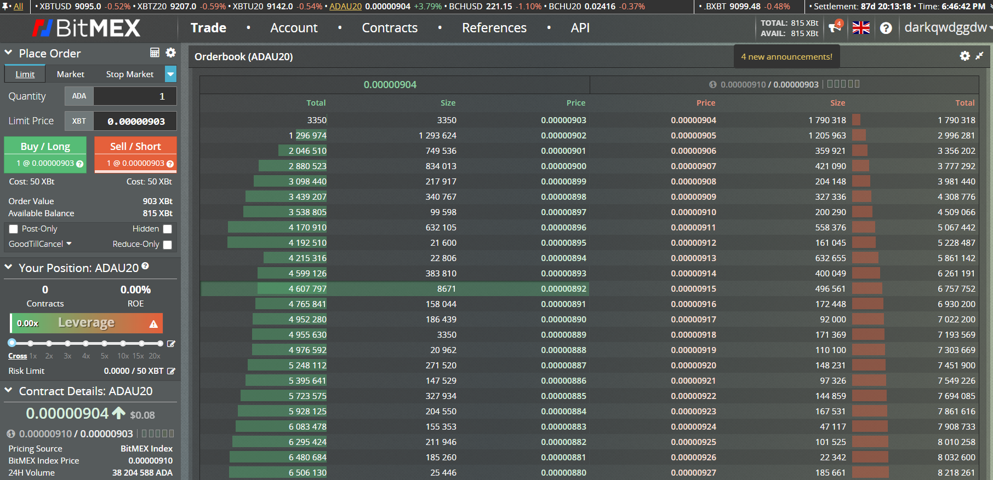Click globe icon in Orderbook header

(x=713, y=84)
